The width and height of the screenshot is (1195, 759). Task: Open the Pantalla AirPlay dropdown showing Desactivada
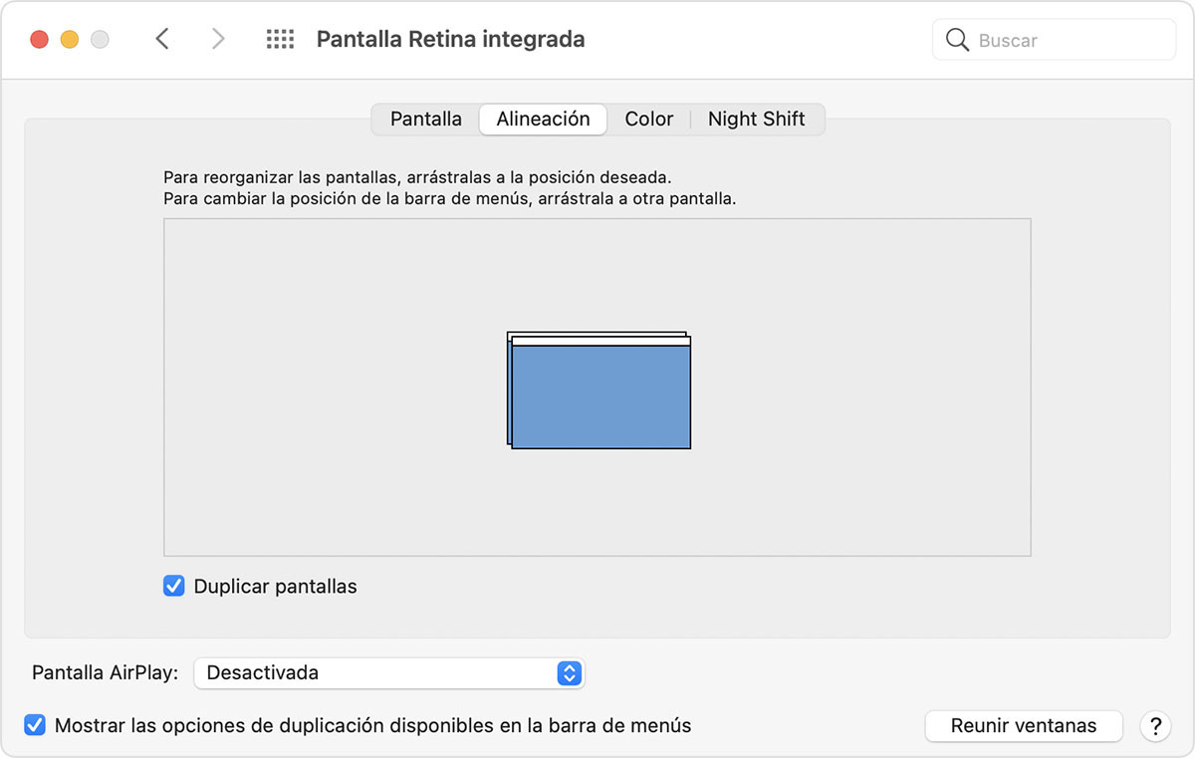tap(388, 673)
